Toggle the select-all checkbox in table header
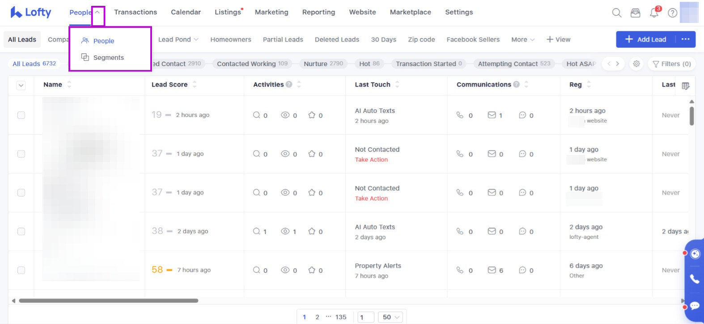This screenshot has height=324, width=704. (21, 86)
